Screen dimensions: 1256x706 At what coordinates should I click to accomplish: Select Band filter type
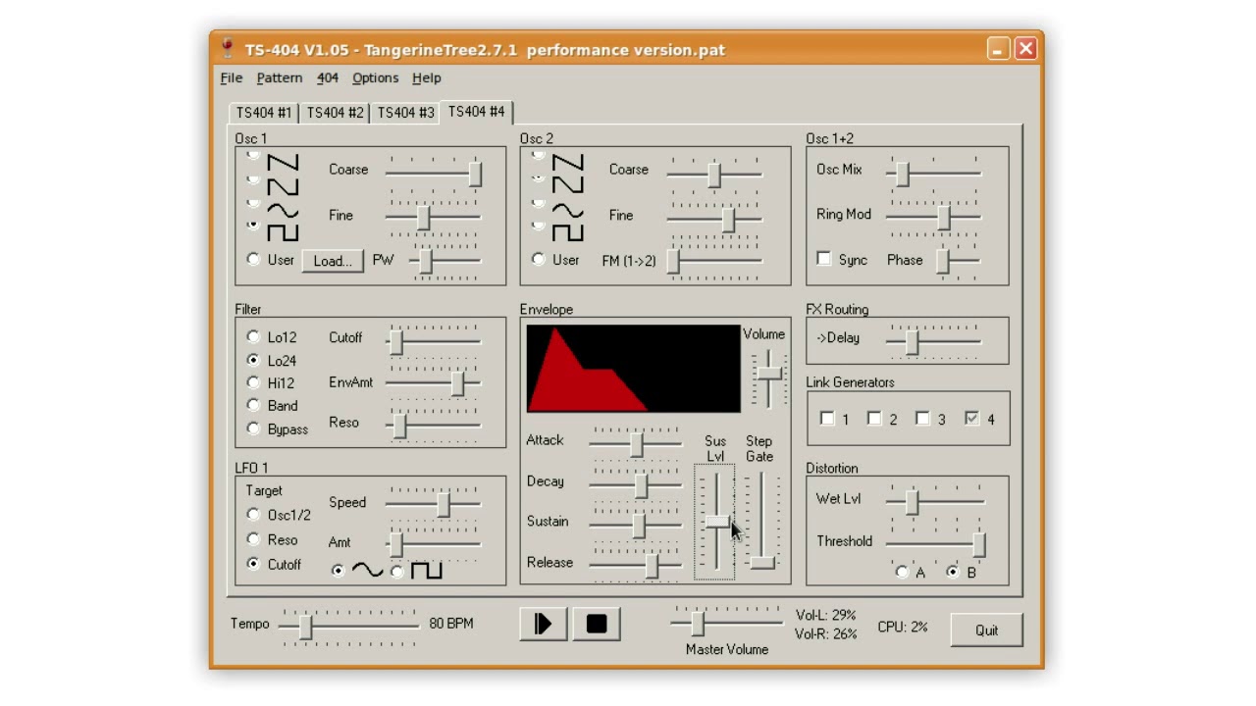coord(254,405)
